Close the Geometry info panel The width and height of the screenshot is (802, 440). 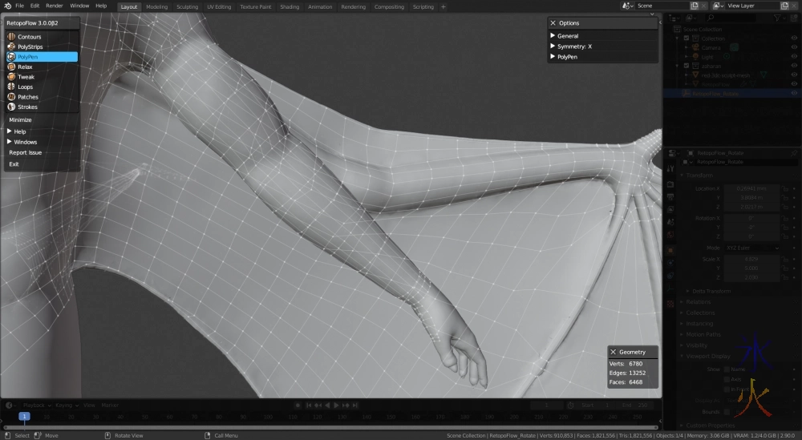[x=614, y=352]
